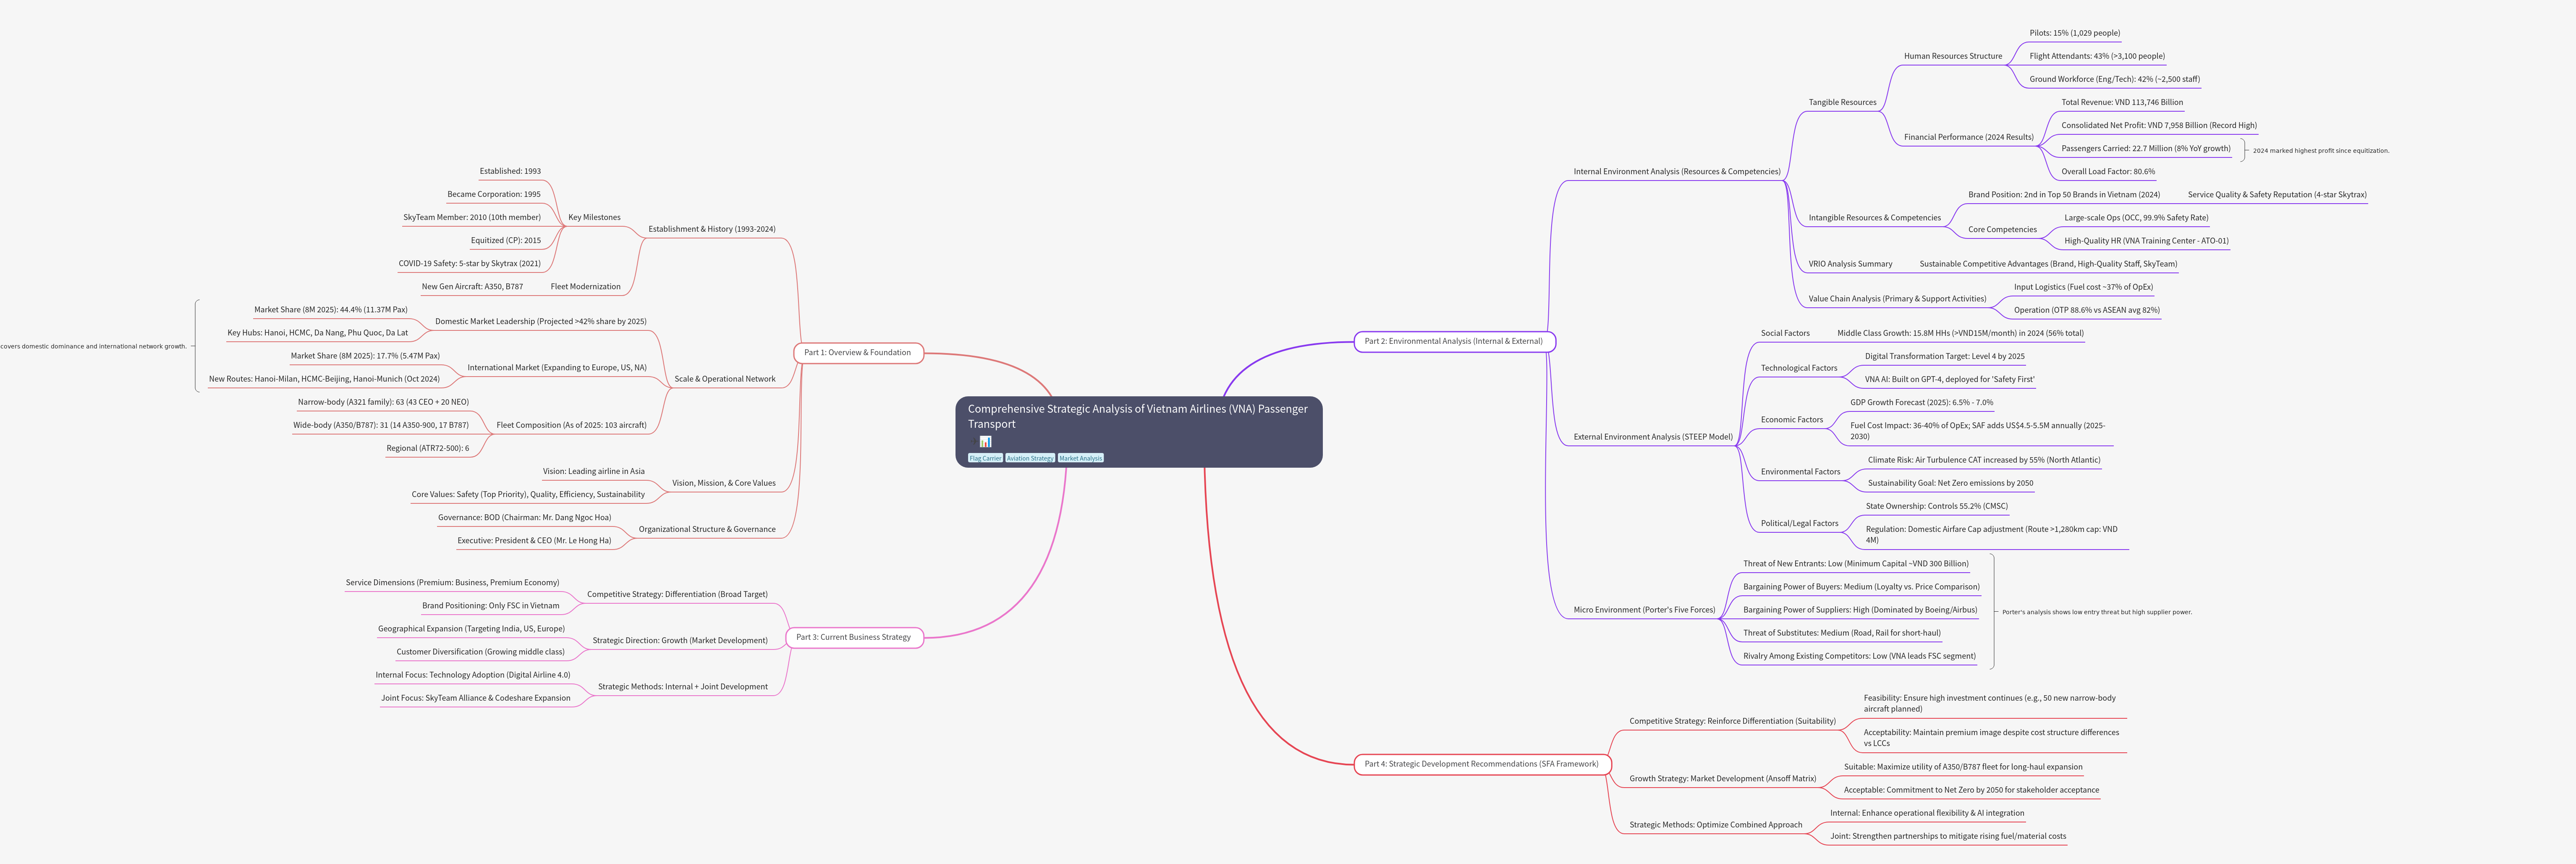Viewport: 2576px width, 864px height.
Task: Select the Part 4: Strategic Development Recommendations node
Action: tap(1481, 764)
